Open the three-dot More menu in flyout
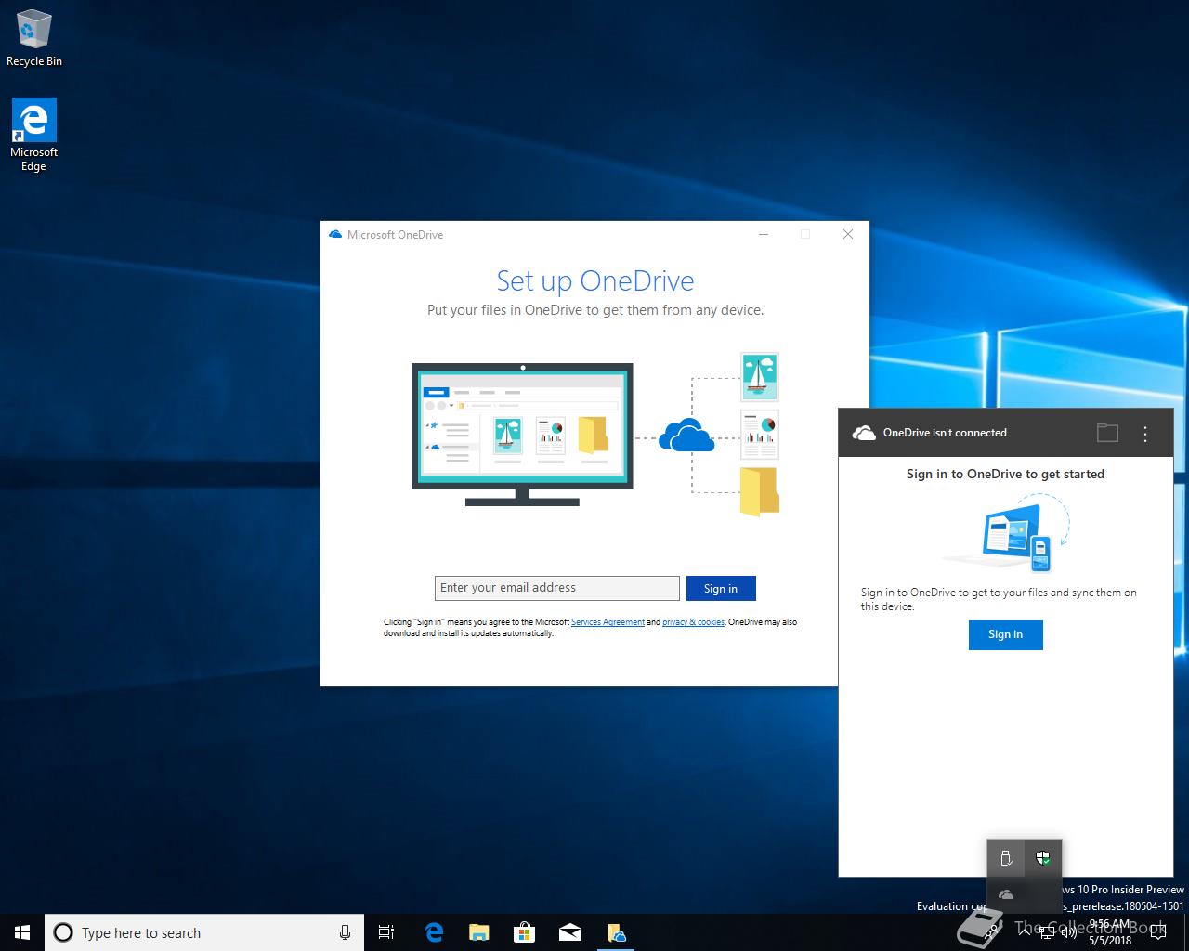The height and width of the screenshot is (951, 1189). 1145,433
